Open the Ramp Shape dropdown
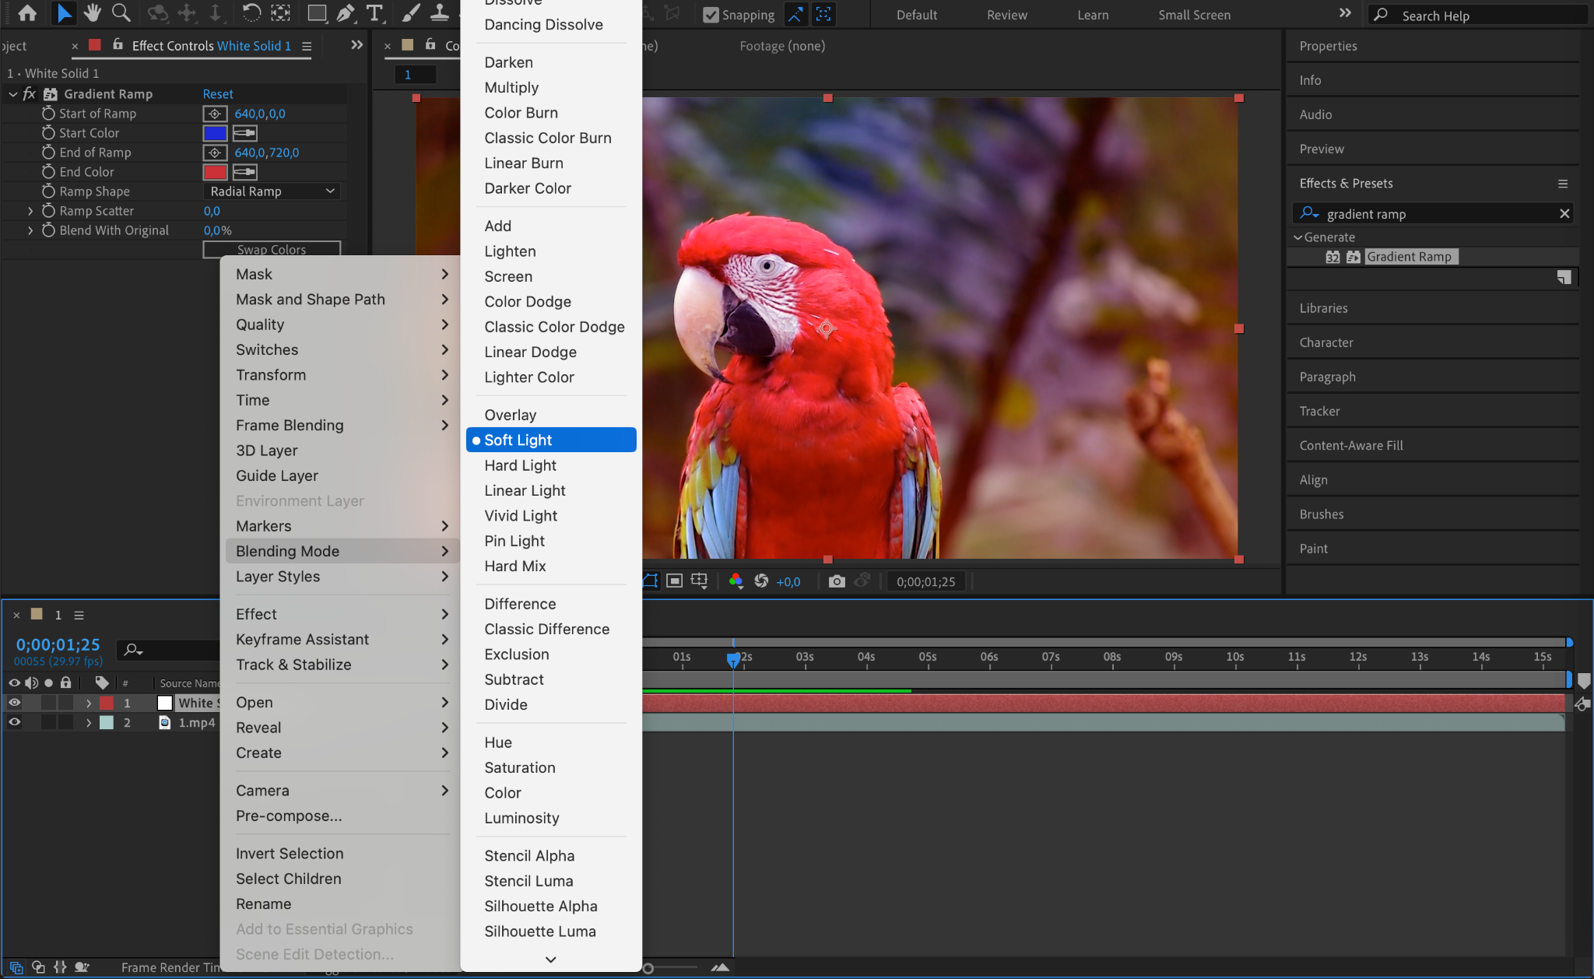The image size is (1594, 979). click(272, 191)
